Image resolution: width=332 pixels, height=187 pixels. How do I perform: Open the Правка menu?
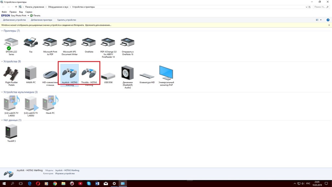tap(13, 12)
